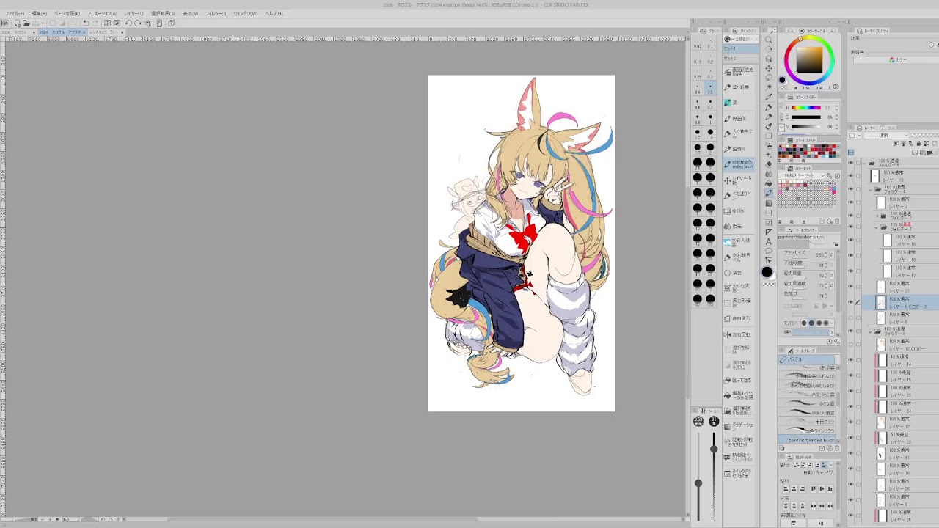Open the color set name dropdown
Image resolution: width=939 pixels, height=528 pixels.
coord(803,175)
